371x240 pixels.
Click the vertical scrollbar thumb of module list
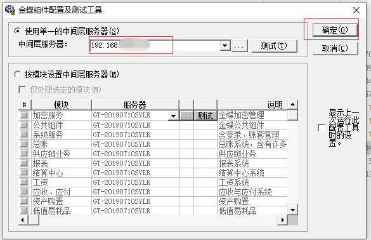(x=293, y=115)
